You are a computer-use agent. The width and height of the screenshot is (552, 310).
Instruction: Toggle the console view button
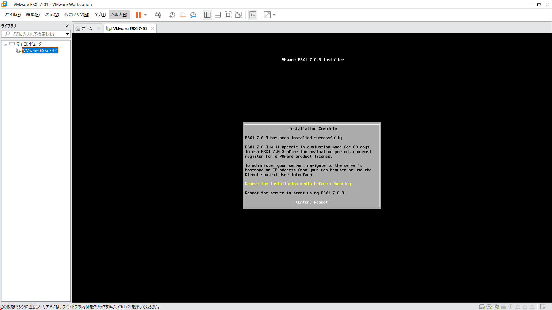253,15
